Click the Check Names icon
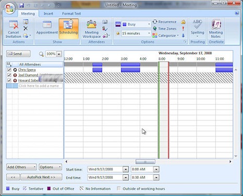The height and width of the screenshot is (196, 243). click(105, 29)
